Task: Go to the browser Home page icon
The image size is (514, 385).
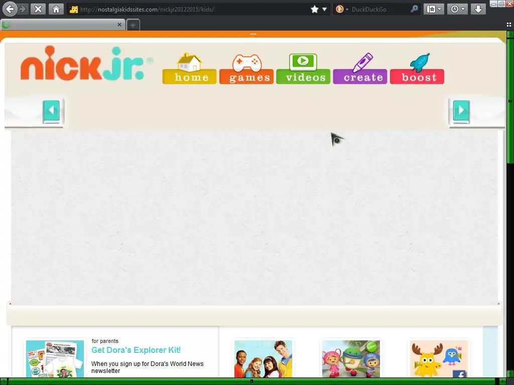Action: coord(56,9)
